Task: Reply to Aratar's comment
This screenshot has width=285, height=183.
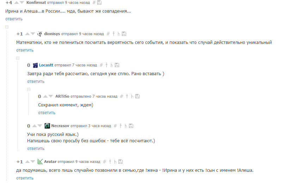Action: [25, 178]
